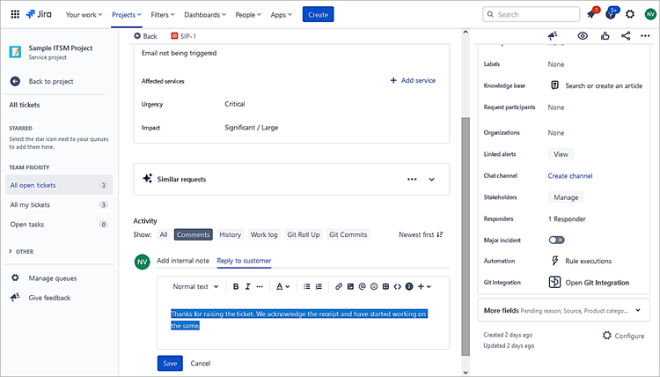Insert emoji using the smiley icon
This screenshot has height=377, width=660.
[374, 286]
